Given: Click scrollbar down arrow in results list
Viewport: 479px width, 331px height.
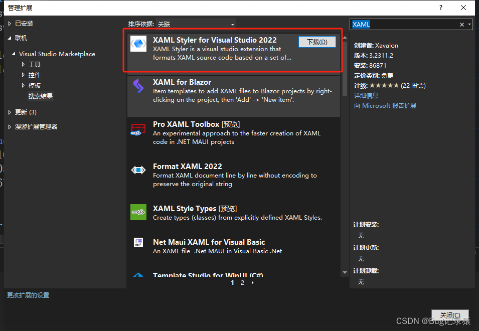Looking at the screenshot, I should point(345,272).
